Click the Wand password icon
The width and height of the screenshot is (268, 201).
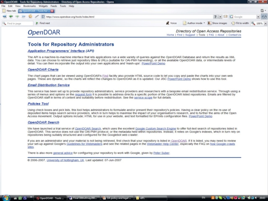pos(37,16)
